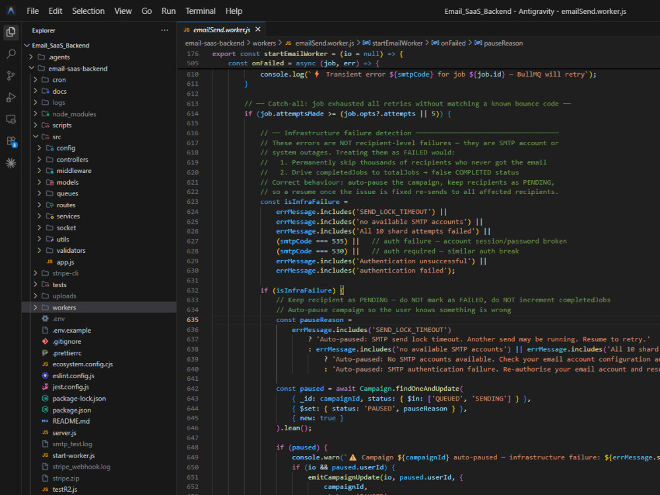Click 'Campaign.findOneAndUpdate(' in line 642
The width and height of the screenshot is (660, 495).
[x=411, y=389]
